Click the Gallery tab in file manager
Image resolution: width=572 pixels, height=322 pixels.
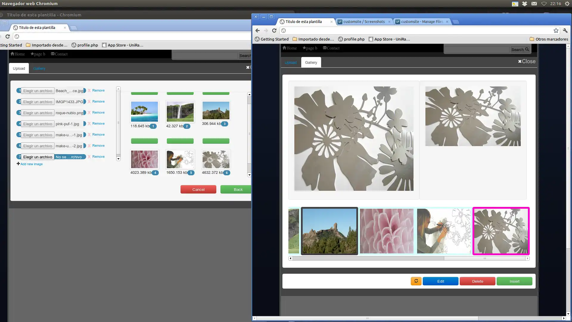(39, 68)
